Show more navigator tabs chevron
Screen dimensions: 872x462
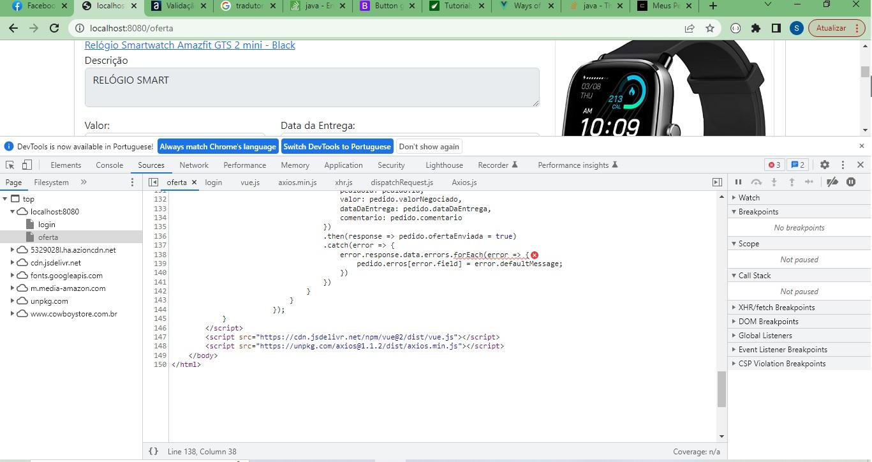84,182
